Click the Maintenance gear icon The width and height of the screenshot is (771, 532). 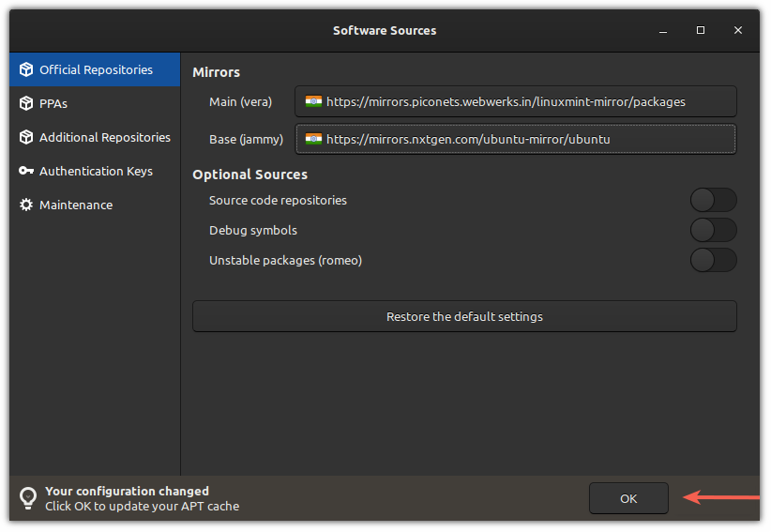point(26,205)
